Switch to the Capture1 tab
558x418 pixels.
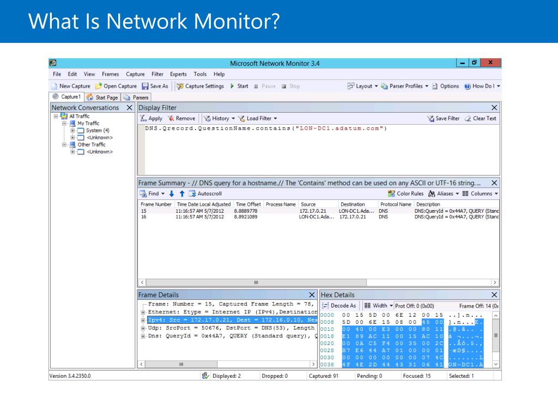click(67, 97)
